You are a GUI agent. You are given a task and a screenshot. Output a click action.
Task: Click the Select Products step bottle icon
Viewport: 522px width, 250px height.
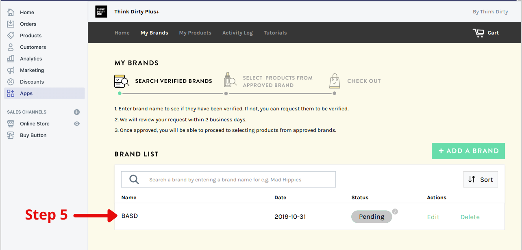(230, 80)
